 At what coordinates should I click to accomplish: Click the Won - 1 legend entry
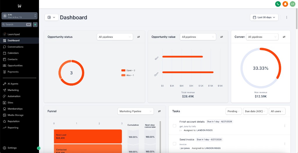127,75
